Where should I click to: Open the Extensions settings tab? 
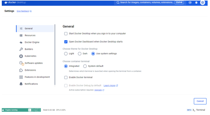(x=35, y=70)
